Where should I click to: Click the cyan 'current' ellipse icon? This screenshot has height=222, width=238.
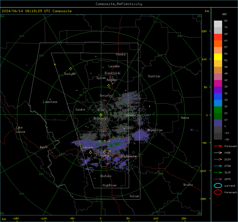[218, 186]
